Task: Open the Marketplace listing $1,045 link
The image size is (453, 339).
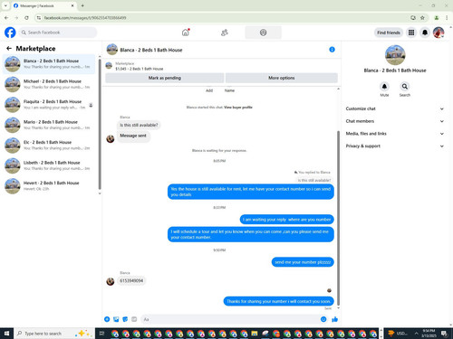Action: tap(140, 69)
